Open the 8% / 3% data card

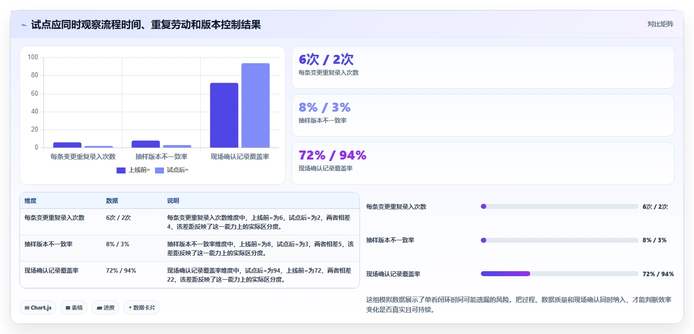pos(483,115)
